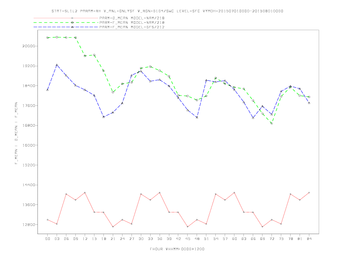Viewport: 337px width, 260px height.
Task: Click x-axis forecast hour label 18
Action: [x=103, y=239]
